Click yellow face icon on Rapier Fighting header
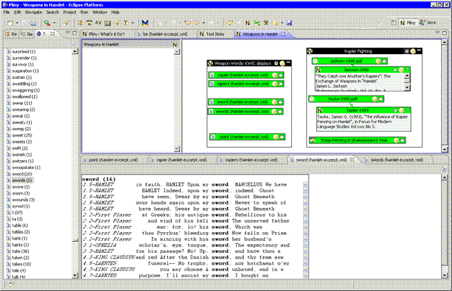452x291 pixels. [413, 51]
